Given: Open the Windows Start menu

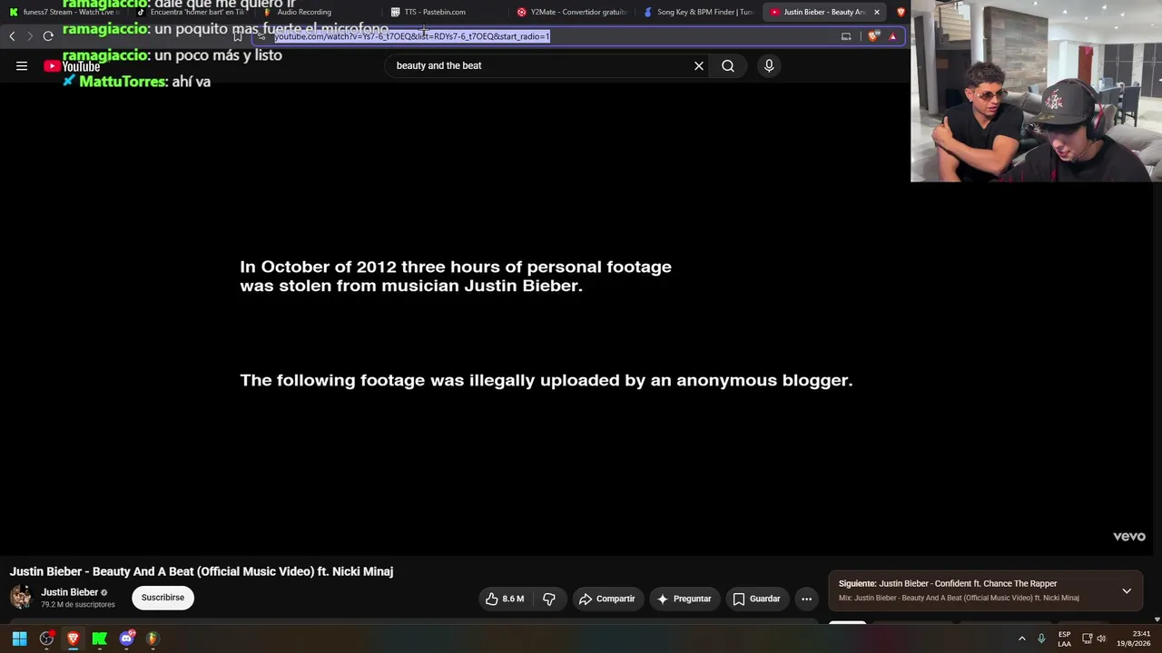Looking at the screenshot, I should (19, 638).
